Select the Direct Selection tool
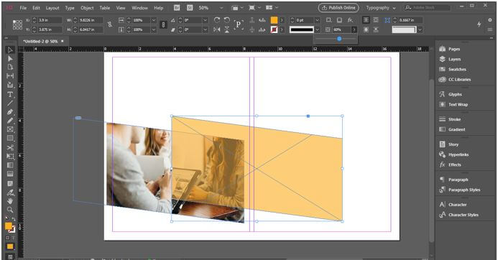The width and height of the screenshot is (498, 260). (10, 59)
